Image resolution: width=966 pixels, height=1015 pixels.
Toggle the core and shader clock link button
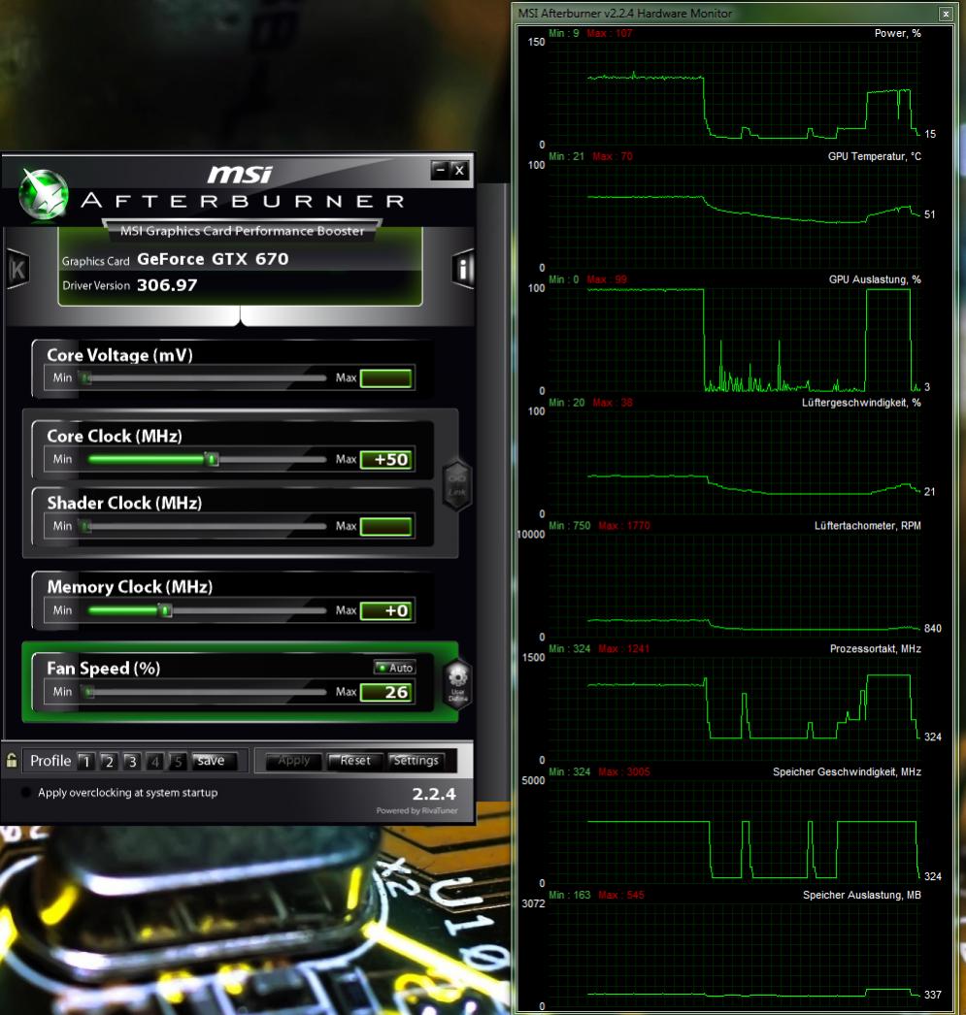pos(457,485)
